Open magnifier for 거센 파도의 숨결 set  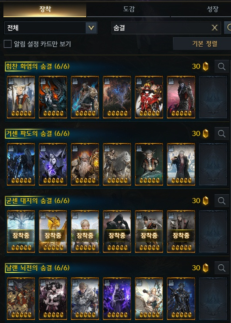(x=222, y=133)
